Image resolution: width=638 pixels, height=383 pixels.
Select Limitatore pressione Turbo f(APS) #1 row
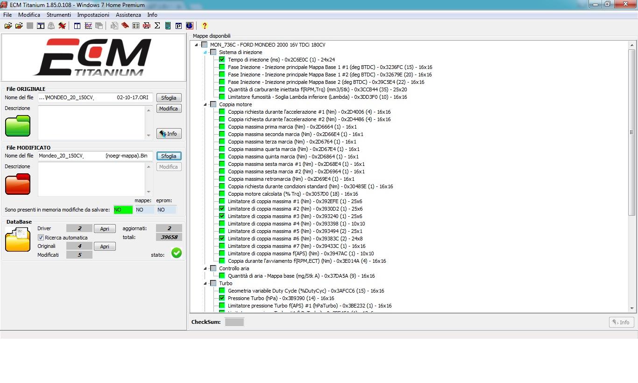[310, 306]
